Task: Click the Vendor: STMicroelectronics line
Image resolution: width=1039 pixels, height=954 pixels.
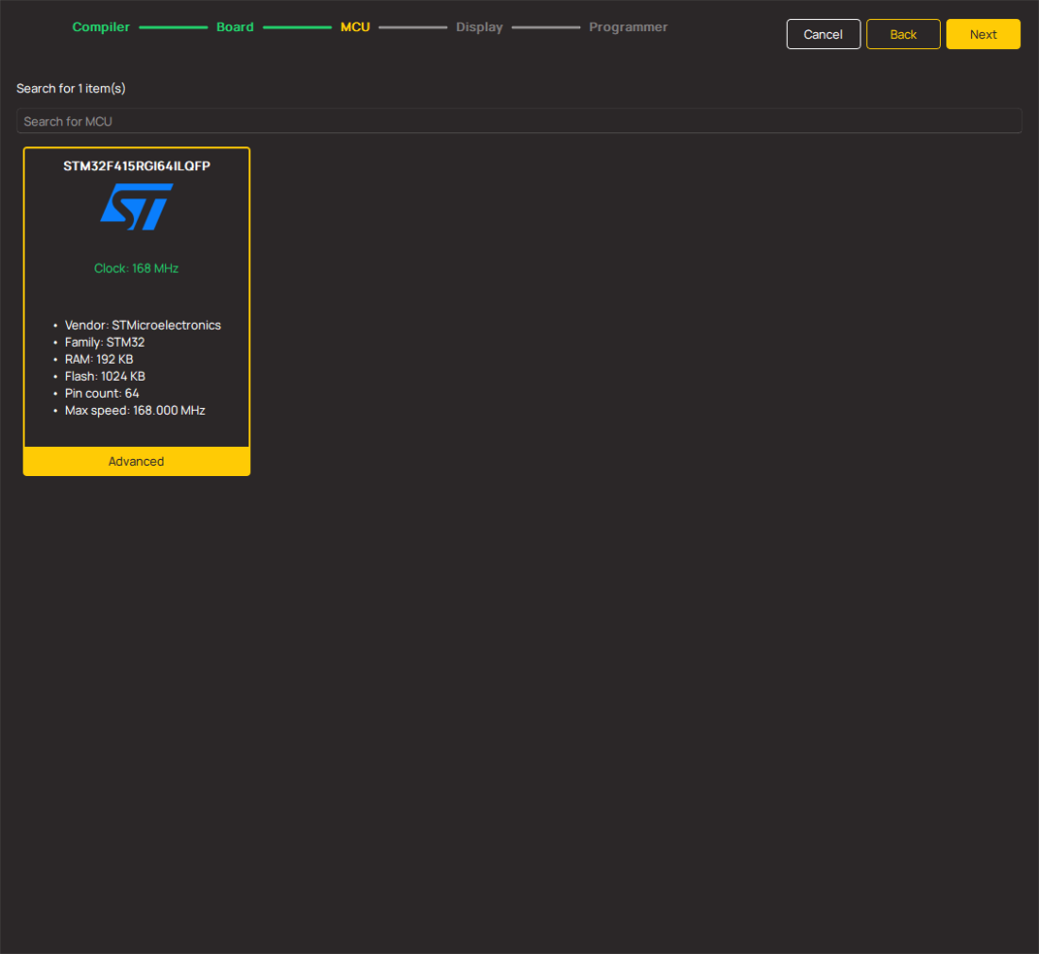Action: click(143, 325)
